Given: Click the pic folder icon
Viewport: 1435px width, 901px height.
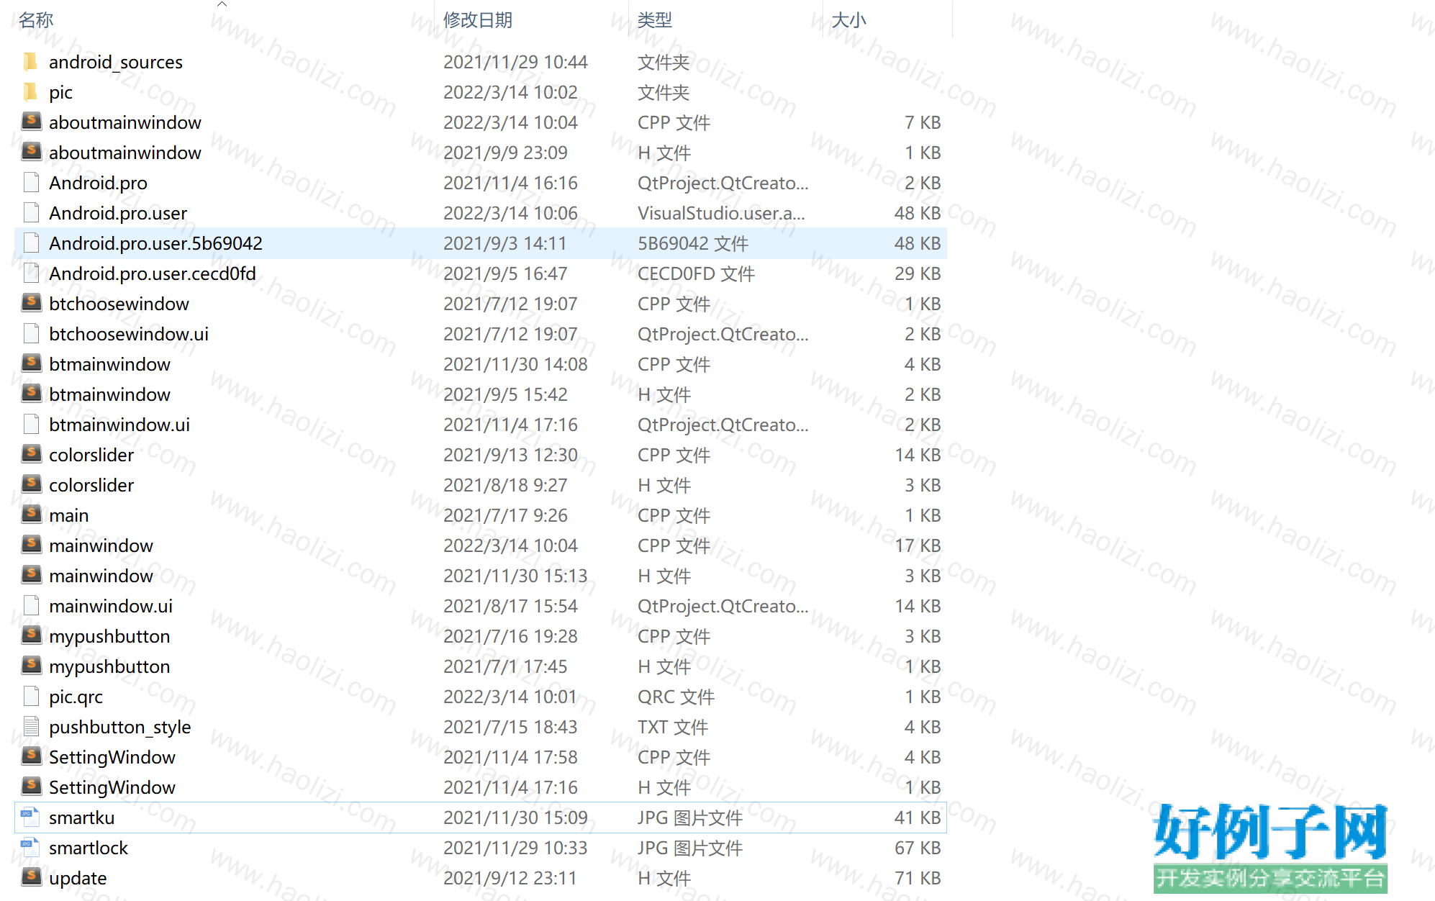Looking at the screenshot, I should pyautogui.click(x=31, y=92).
